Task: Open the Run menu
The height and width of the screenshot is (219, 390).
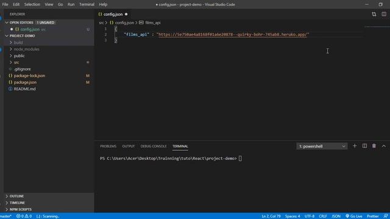Action: point(71,4)
